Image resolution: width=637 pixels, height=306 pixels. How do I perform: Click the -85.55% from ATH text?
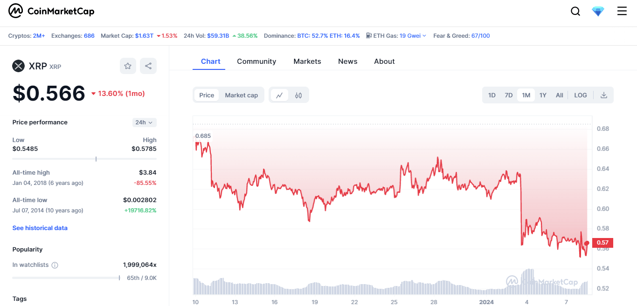coord(145,183)
